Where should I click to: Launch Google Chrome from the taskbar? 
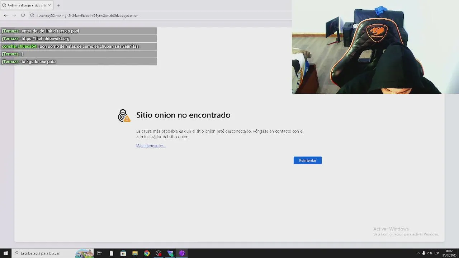(147, 253)
